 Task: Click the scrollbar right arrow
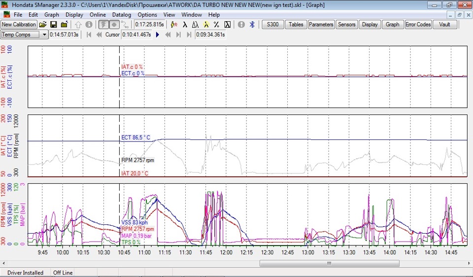tap(470, 263)
